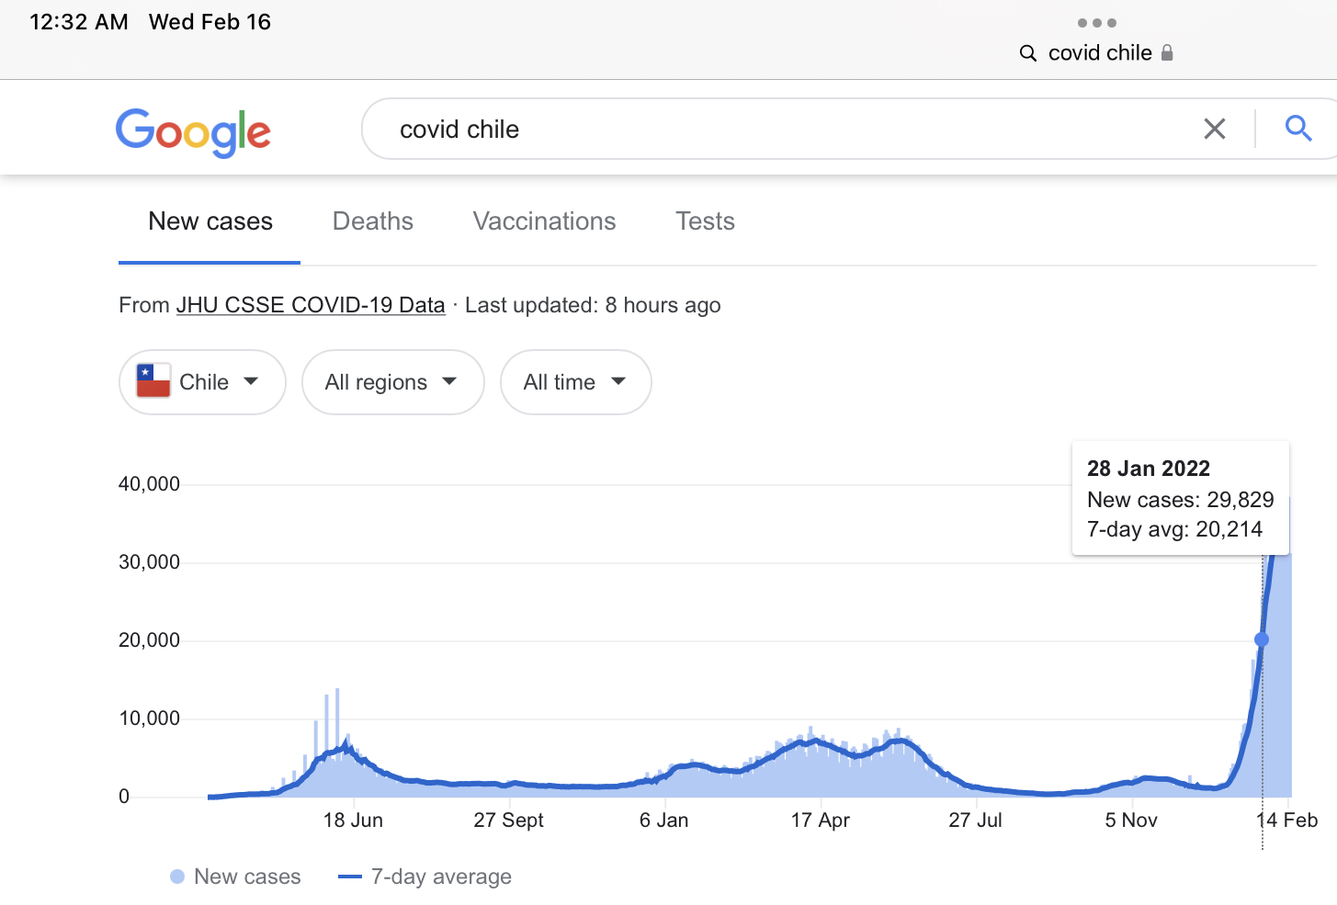Tap the three-dot menu at top
This screenshot has height=905, width=1337.
1096,23
